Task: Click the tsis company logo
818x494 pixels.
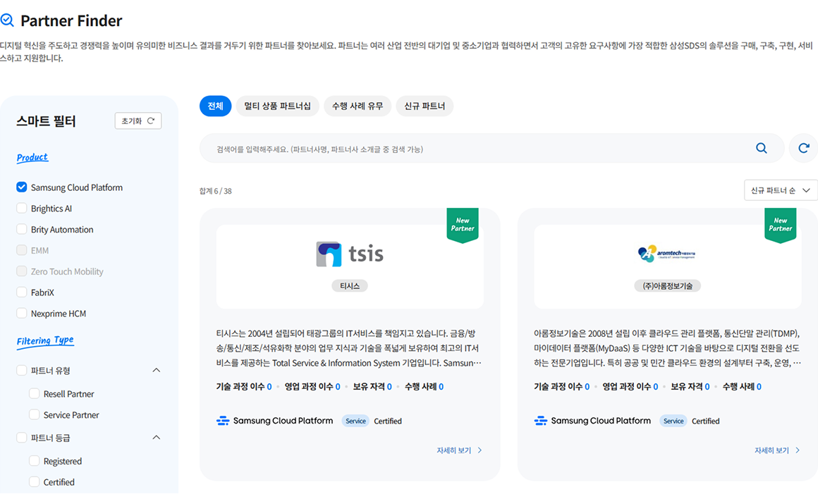Action: tap(350, 254)
